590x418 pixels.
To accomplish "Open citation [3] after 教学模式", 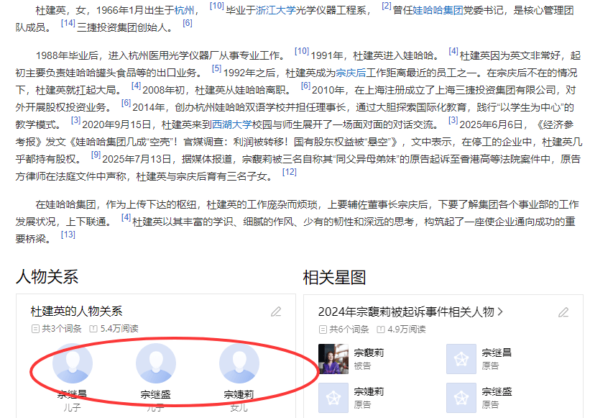I will (x=75, y=120).
